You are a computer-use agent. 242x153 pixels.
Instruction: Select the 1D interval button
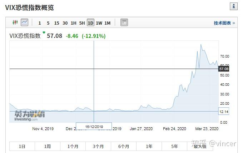[90, 23]
